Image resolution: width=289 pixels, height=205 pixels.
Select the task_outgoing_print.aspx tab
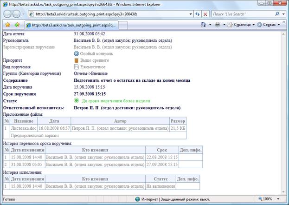tap(71, 25)
